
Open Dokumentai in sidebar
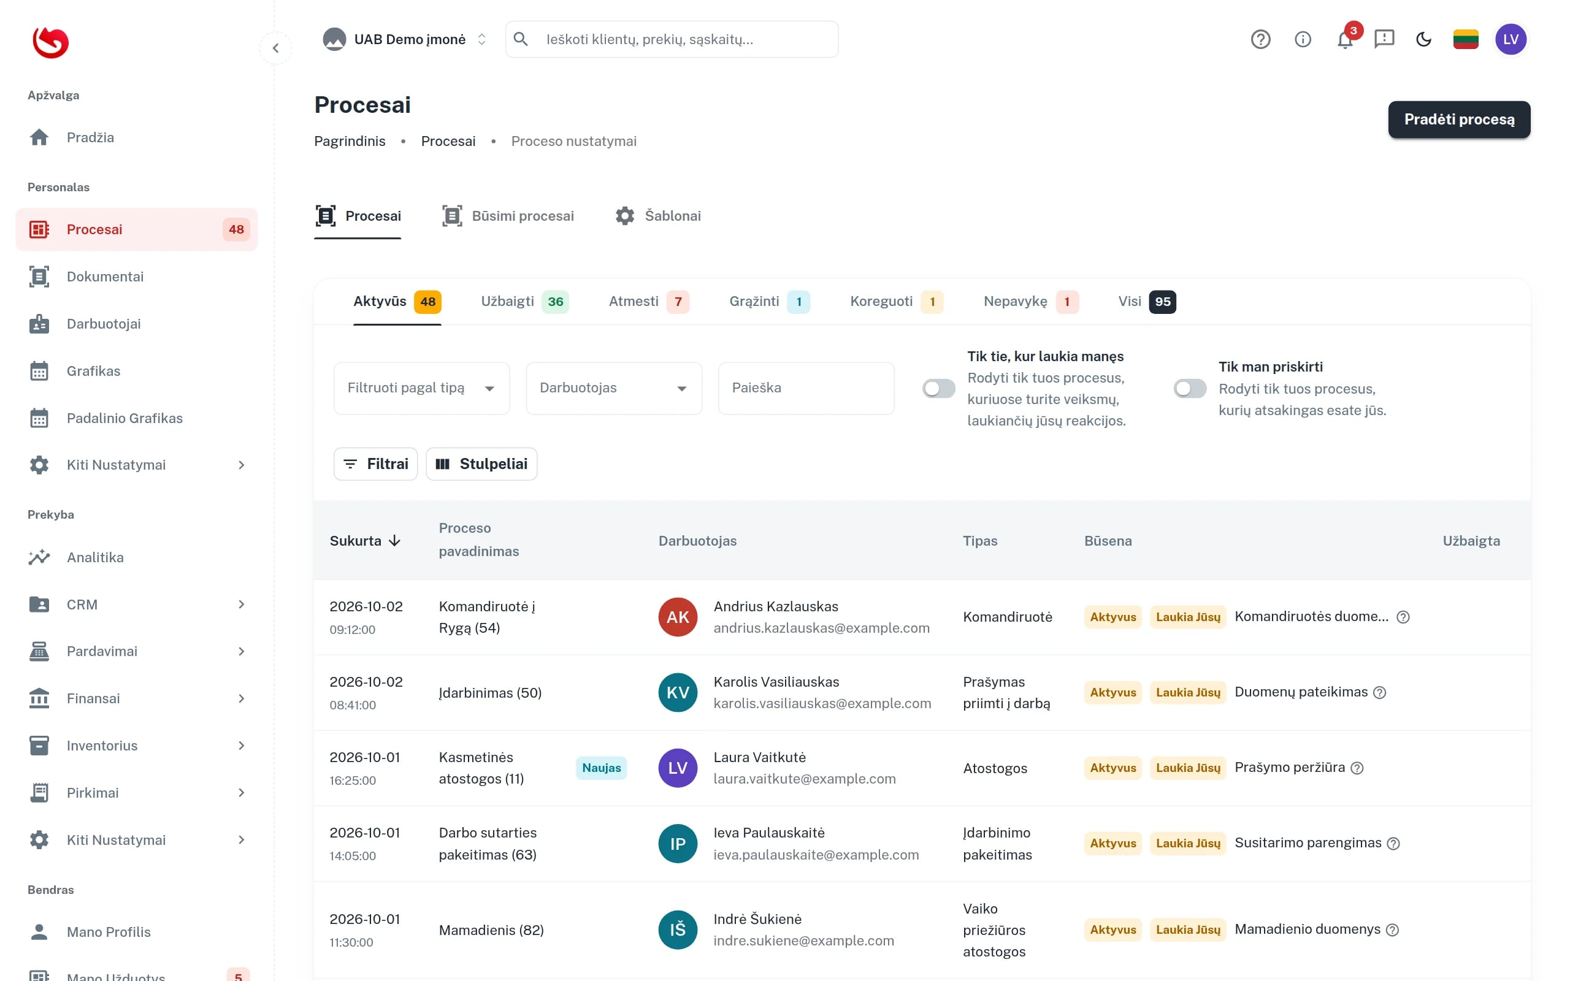(137, 277)
